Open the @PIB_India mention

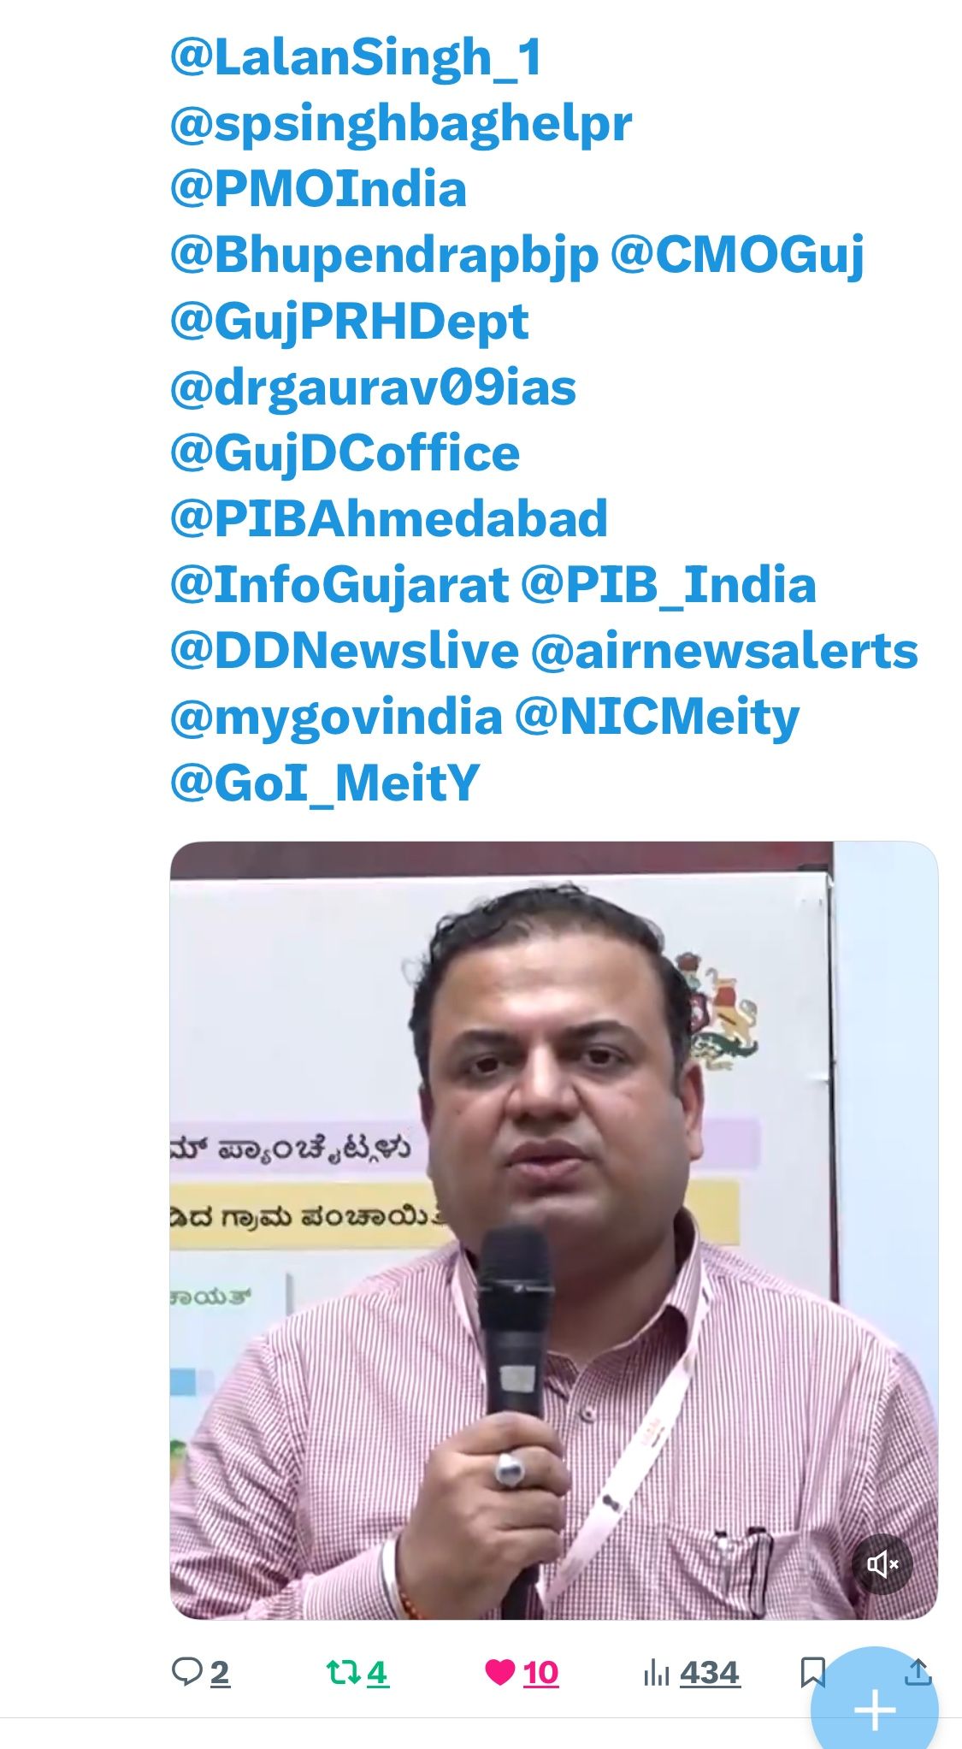click(669, 586)
